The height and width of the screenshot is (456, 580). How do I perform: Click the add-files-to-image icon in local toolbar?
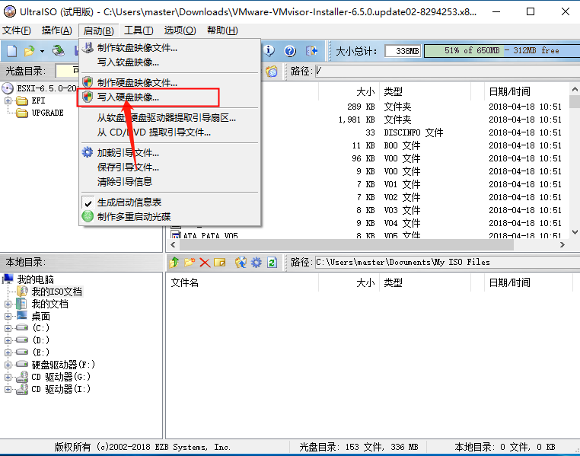coord(241,262)
